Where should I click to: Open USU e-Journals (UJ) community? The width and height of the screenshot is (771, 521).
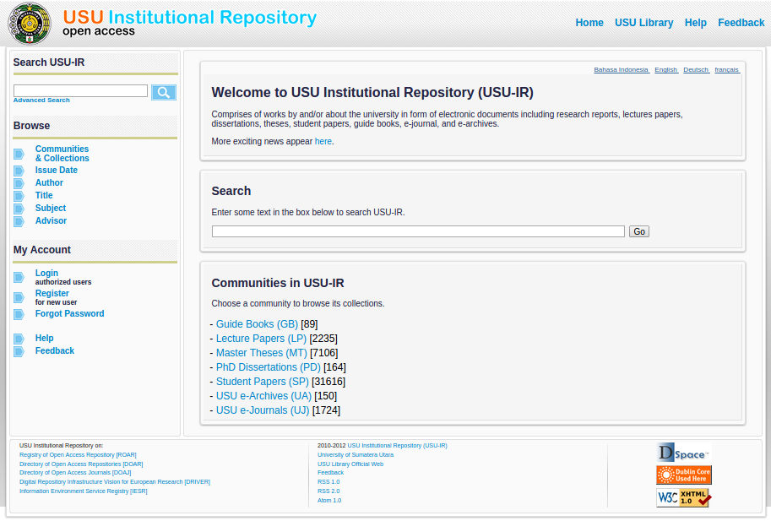pyautogui.click(x=263, y=410)
